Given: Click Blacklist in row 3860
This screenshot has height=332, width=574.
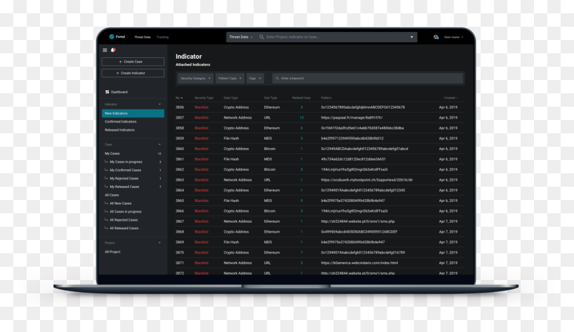Looking at the screenshot, I should (202, 149).
